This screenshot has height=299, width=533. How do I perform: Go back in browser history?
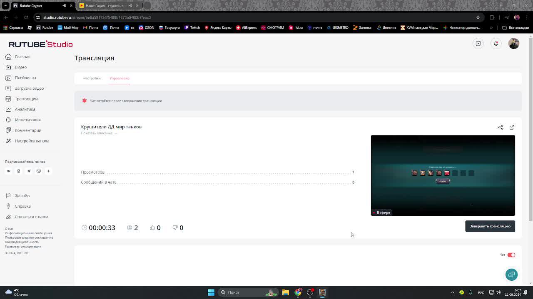coord(6,17)
